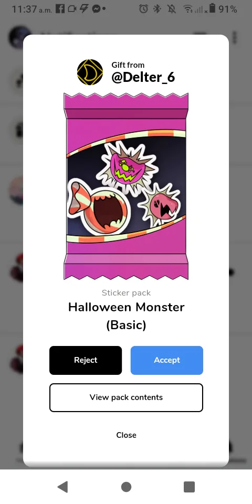Tap the Bluetooth status icon
The width and height of the screenshot is (252, 504).
(157, 9)
